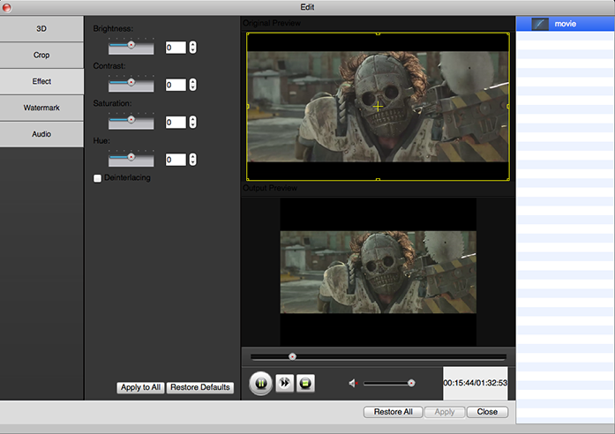Focus the Brightness value field
The width and height of the screenshot is (615, 434).
pos(176,48)
